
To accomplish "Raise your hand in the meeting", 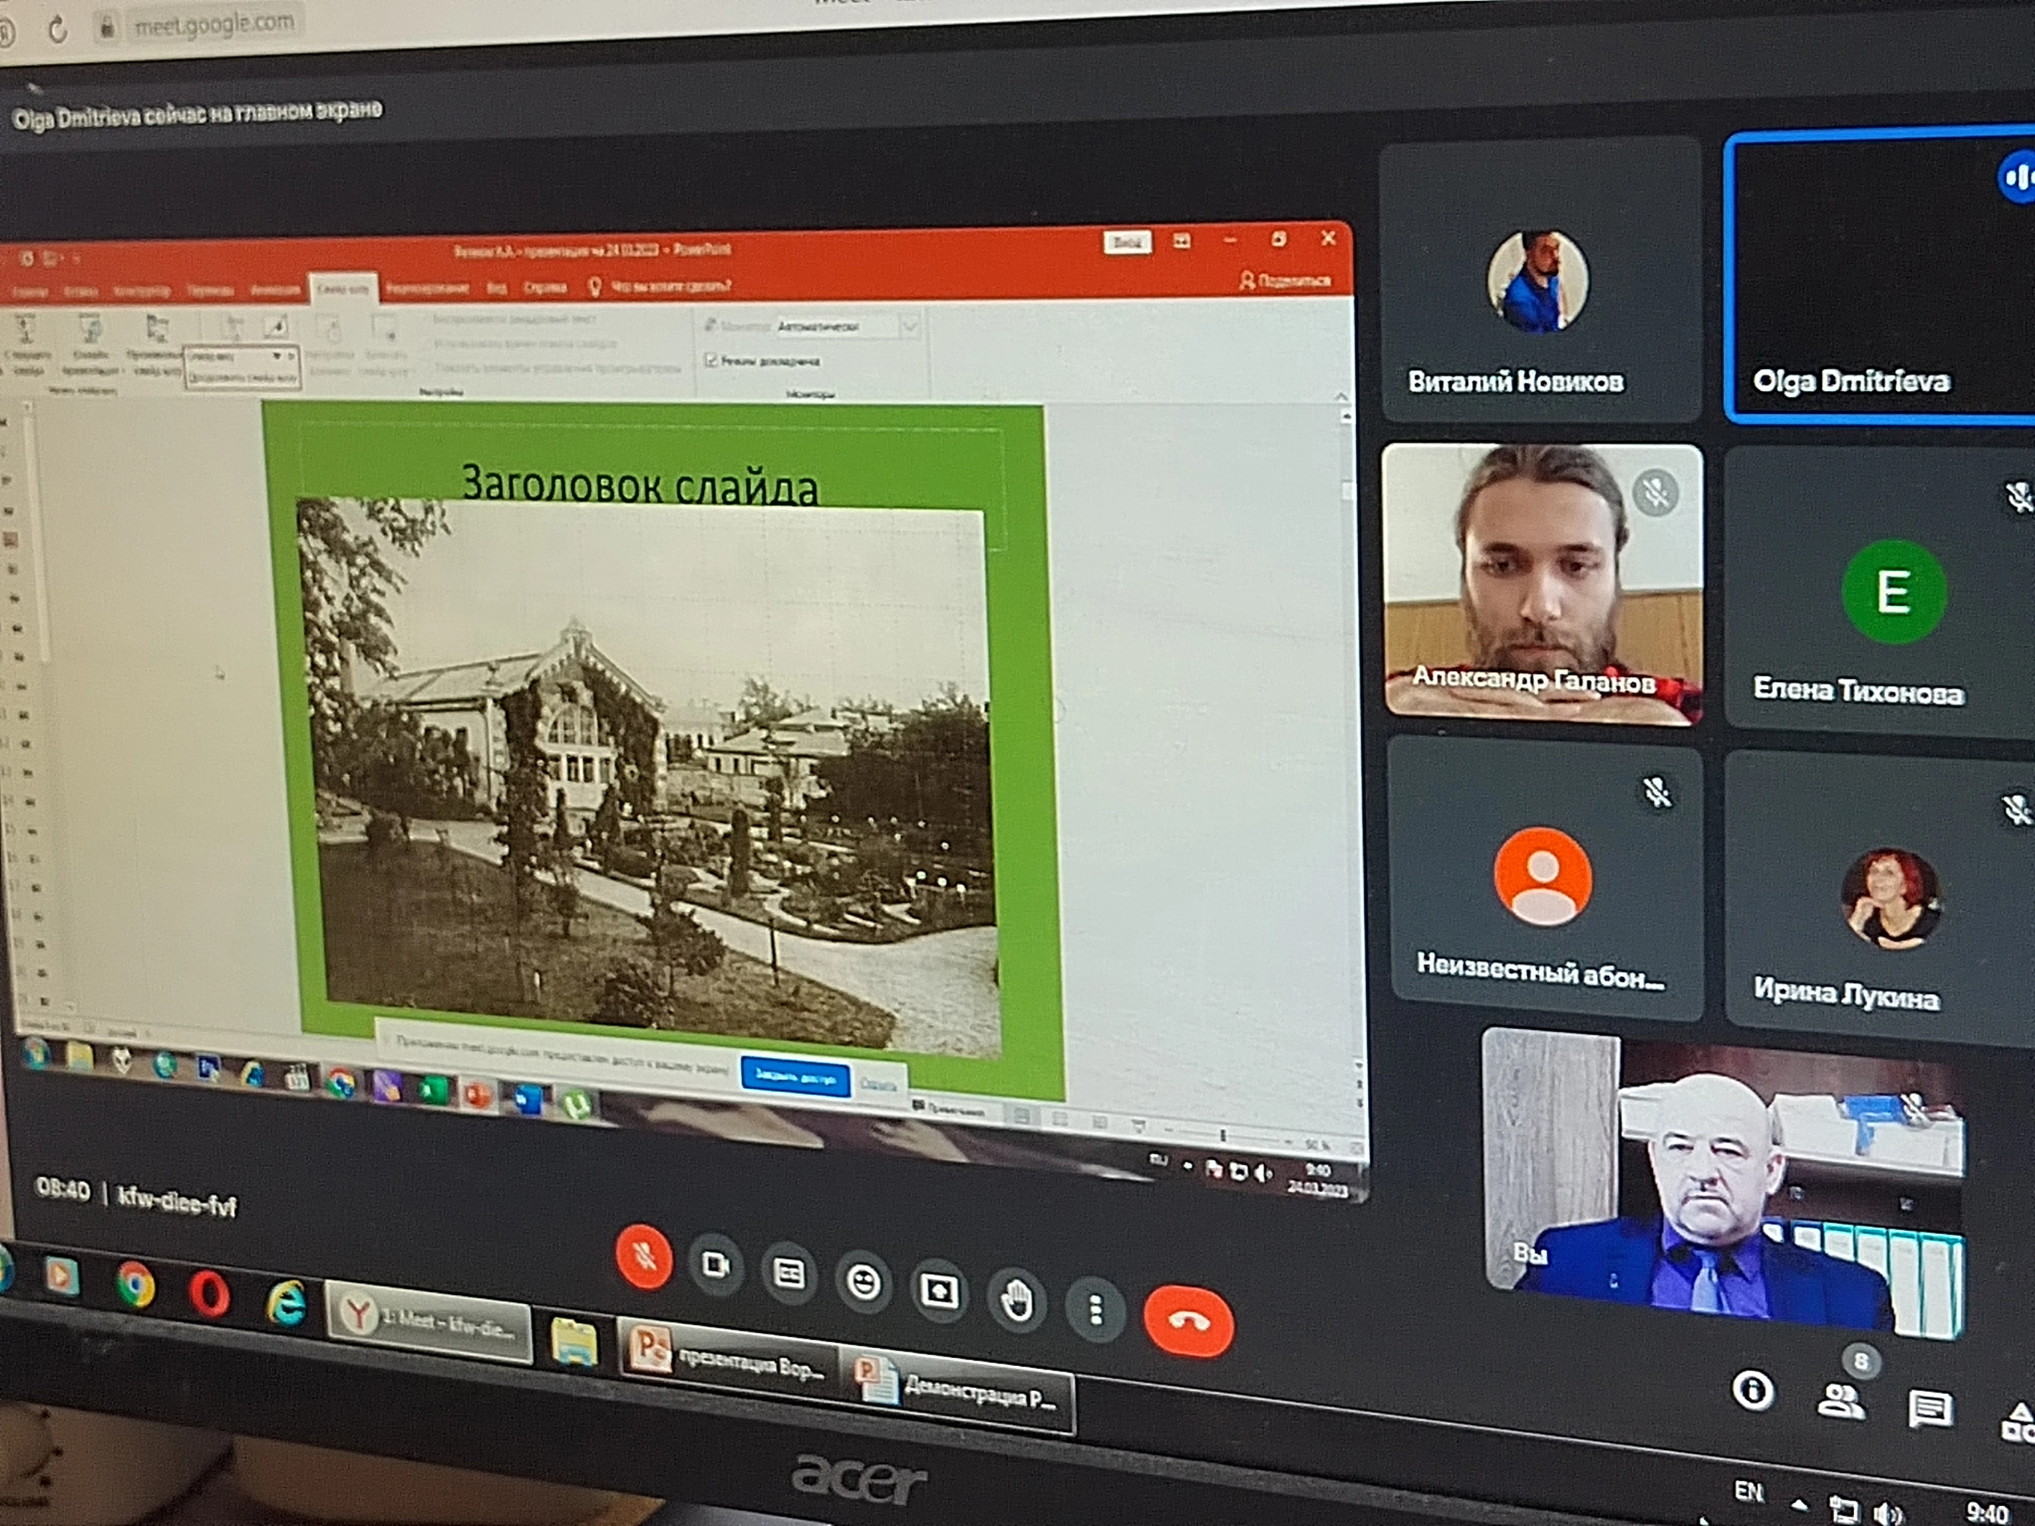I will click(1016, 1301).
